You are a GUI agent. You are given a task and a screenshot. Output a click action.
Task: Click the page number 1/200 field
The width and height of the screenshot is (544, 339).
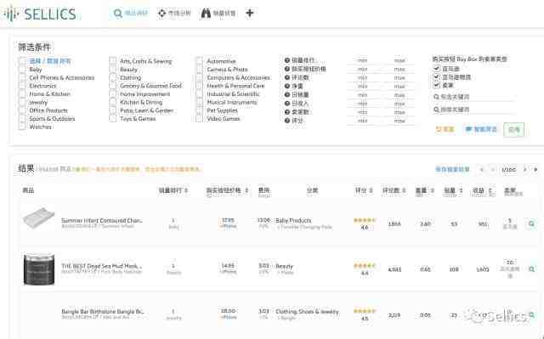point(508,170)
